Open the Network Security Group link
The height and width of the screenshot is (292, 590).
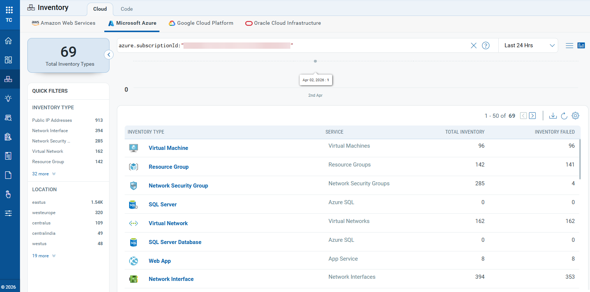coord(178,186)
